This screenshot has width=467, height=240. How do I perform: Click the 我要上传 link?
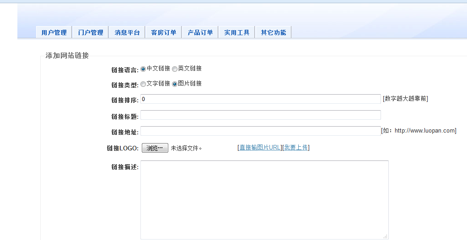(x=296, y=147)
